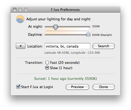The image size is (131, 110).
Task: Select Fast (20 seconds) transition
Action: pyautogui.click(x=47, y=62)
